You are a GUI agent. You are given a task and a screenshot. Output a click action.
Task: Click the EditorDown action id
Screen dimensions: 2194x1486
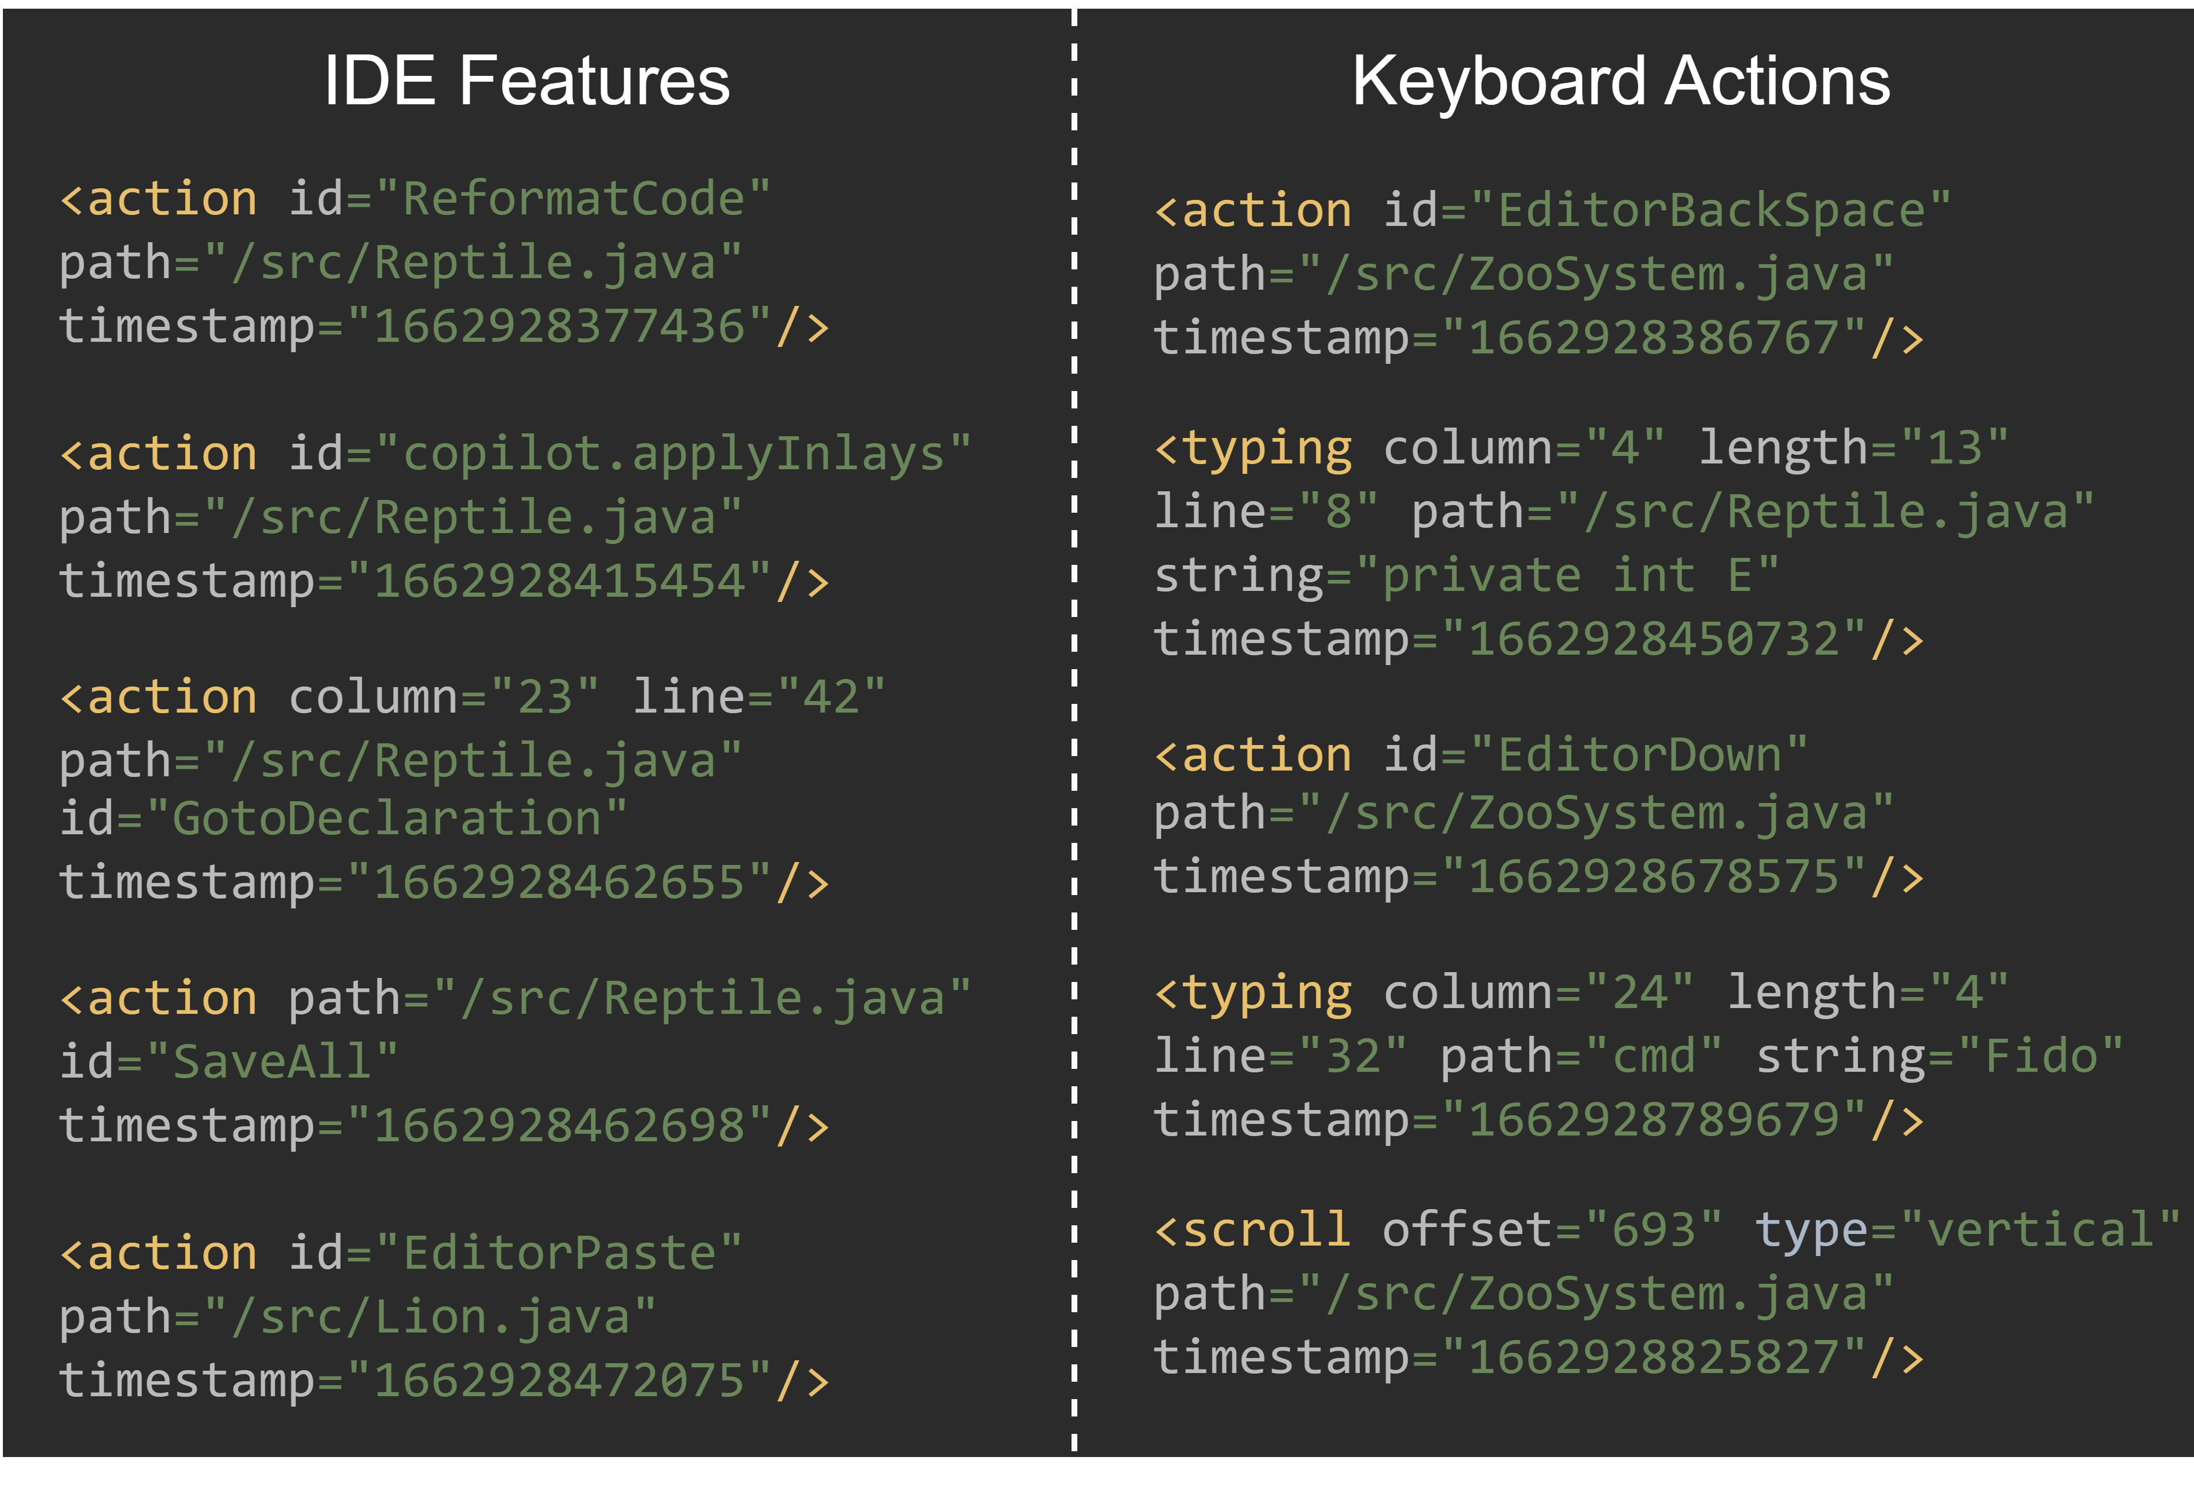pyautogui.click(x=1639, y=755)
